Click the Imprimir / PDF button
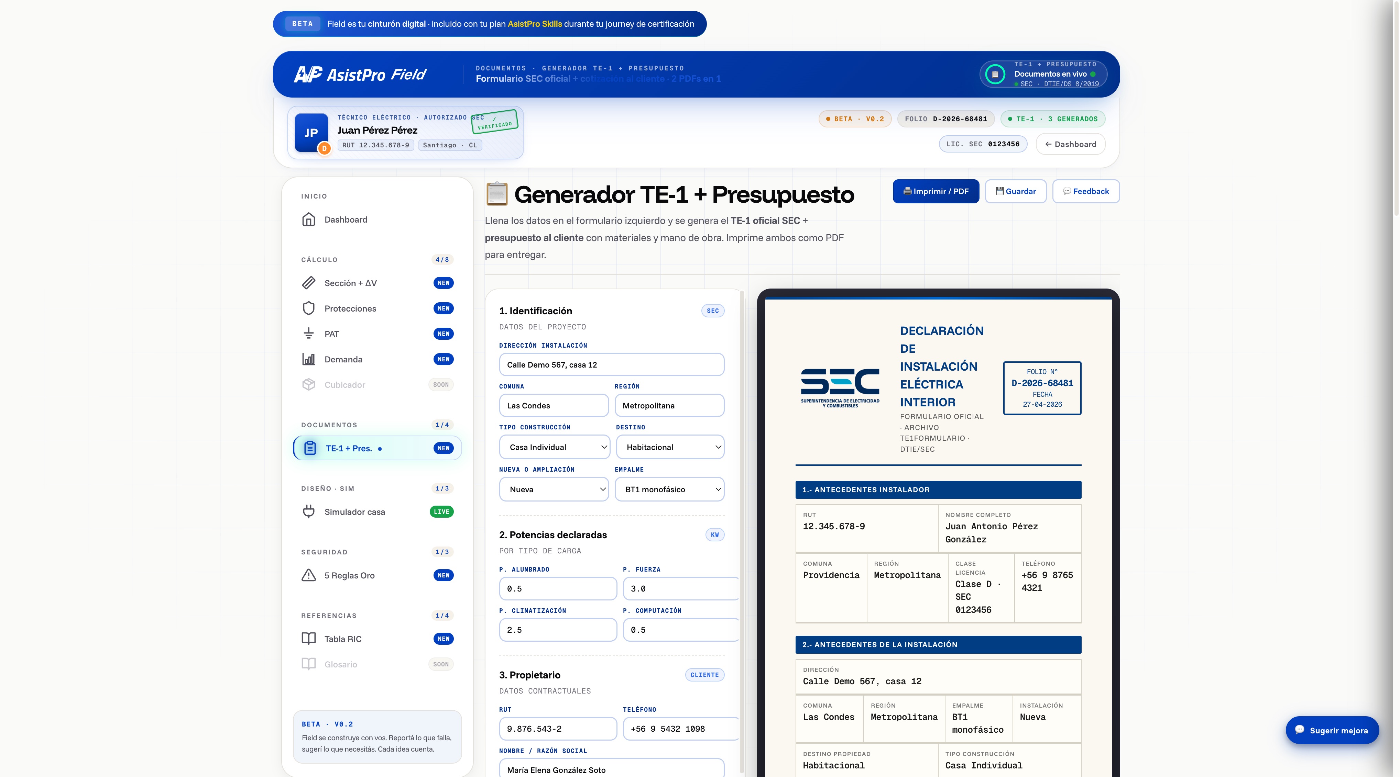The image size is (1400, 777). point(936,191)
